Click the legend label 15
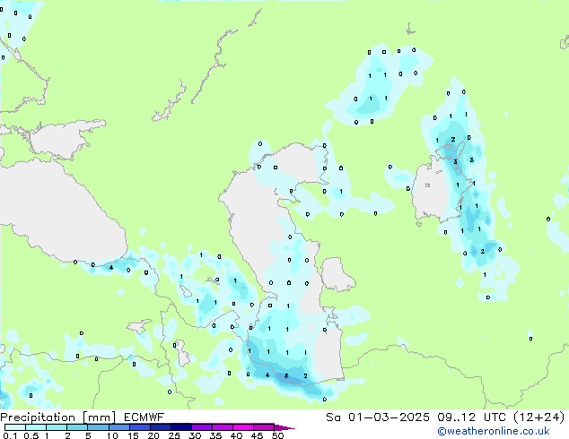The height and width of the screenshot is (439, 569). (133, 435)
